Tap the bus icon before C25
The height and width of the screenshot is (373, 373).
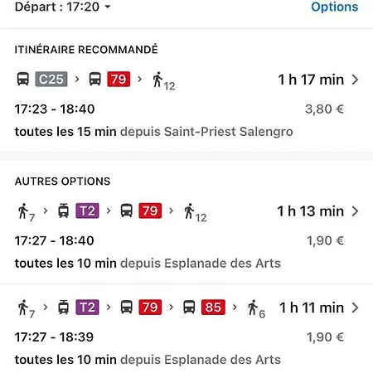coord(23,79)
